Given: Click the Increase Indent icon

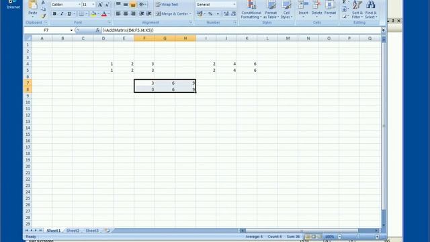Looking at the screenshot, I should 149,13.
